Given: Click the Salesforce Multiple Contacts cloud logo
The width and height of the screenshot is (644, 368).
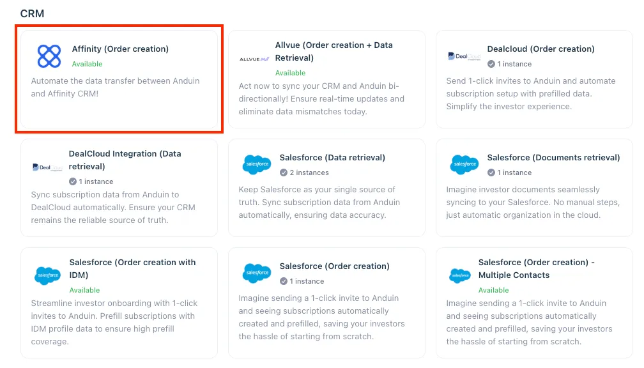Looking at the screenshot, I should point(460,275).
